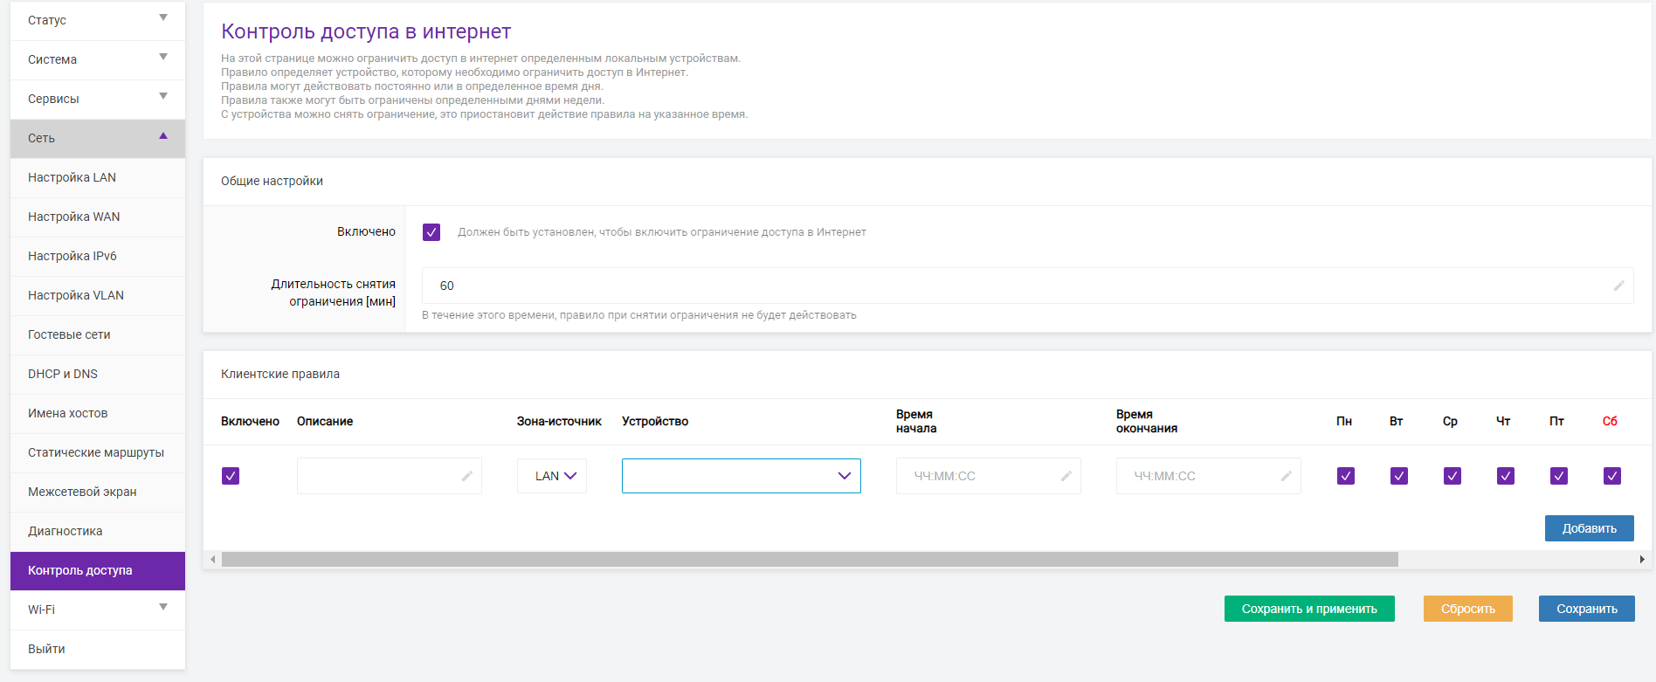1656x682 pixels.
Task: Open the Устройство device dropdown
Action: click(741, 476)
